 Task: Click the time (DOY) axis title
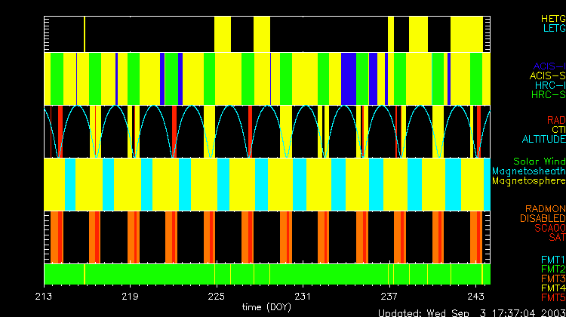[x=266, y=307]
